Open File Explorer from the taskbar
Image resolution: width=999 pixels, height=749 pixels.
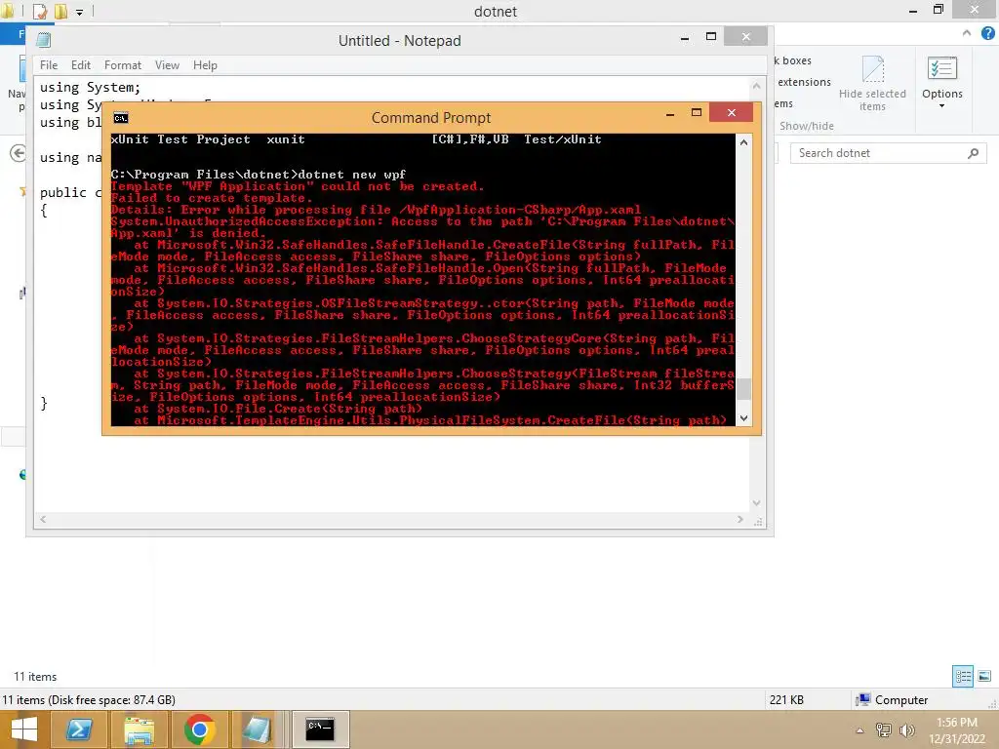coord(139,729)
